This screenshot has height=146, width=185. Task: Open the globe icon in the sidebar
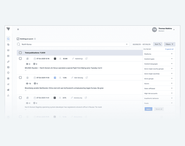pyautogui.click(x=8, y=78)
